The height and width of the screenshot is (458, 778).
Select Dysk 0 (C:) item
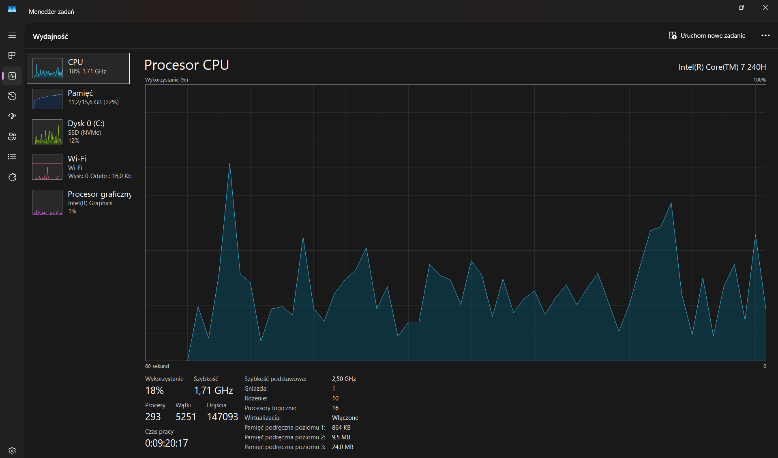pyautogui.click(x=78, y=132)
